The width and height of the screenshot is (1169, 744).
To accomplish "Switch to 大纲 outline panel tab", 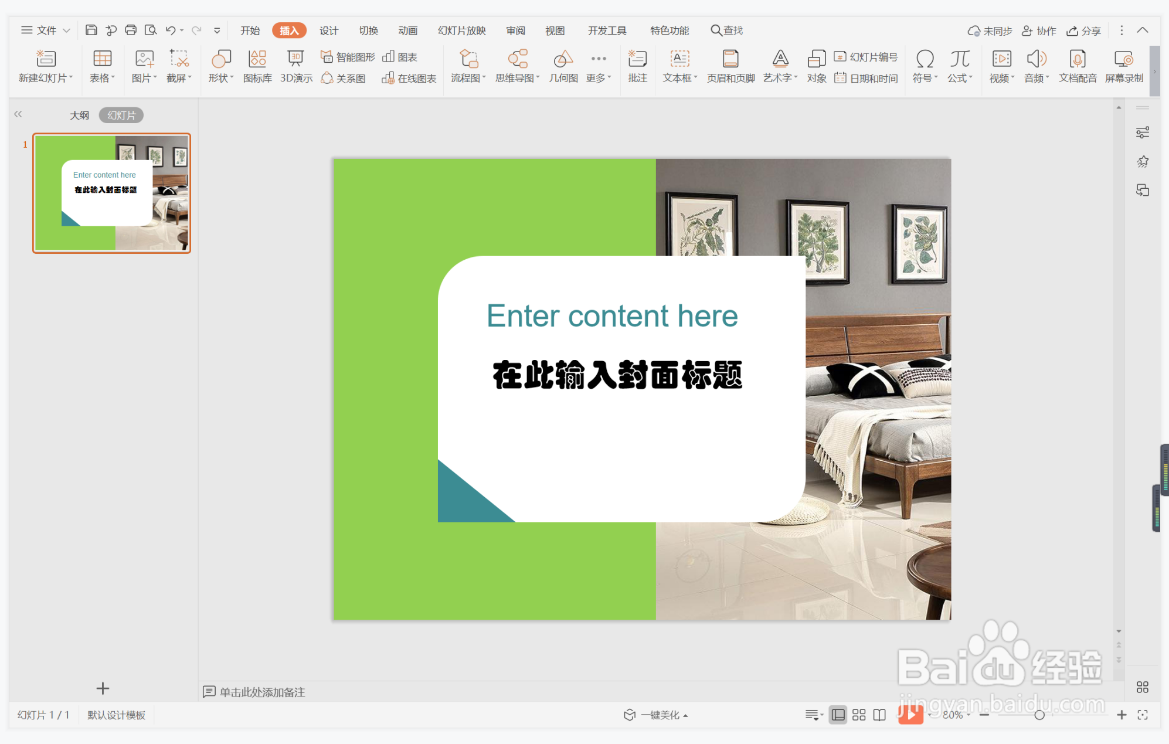I will tap(80, 115).
